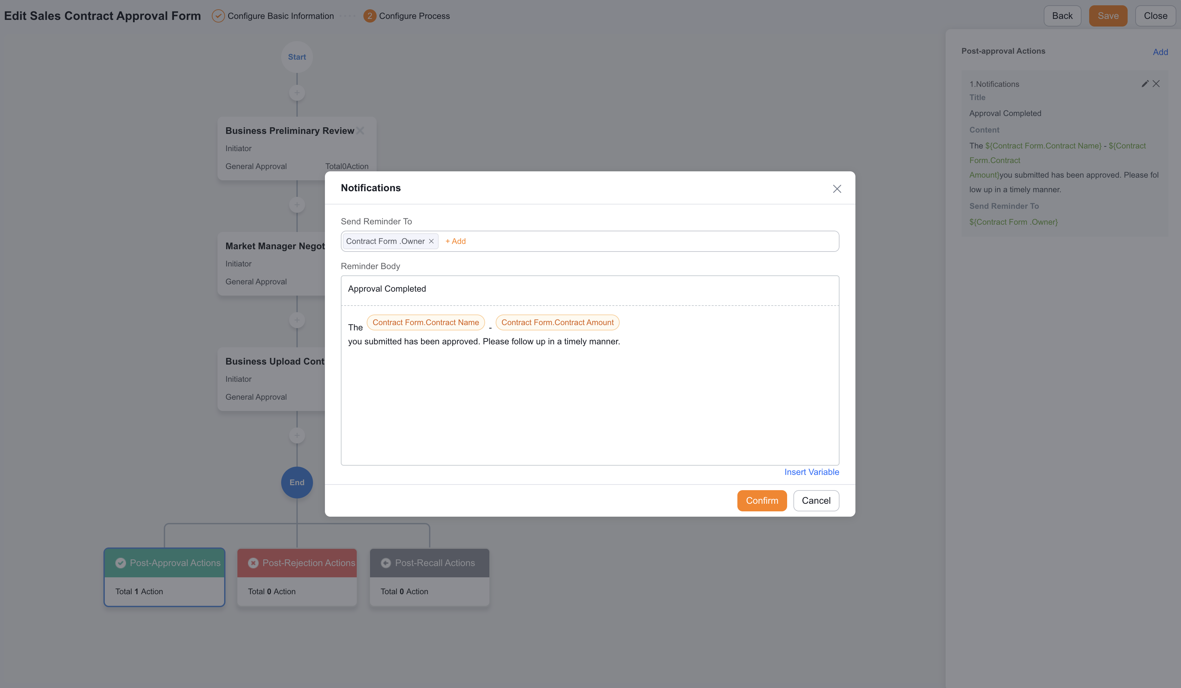1181x688 pixels.
Task: Click Post-Approval green check icon
Action: pyautogui.click(x=120, y=563)
